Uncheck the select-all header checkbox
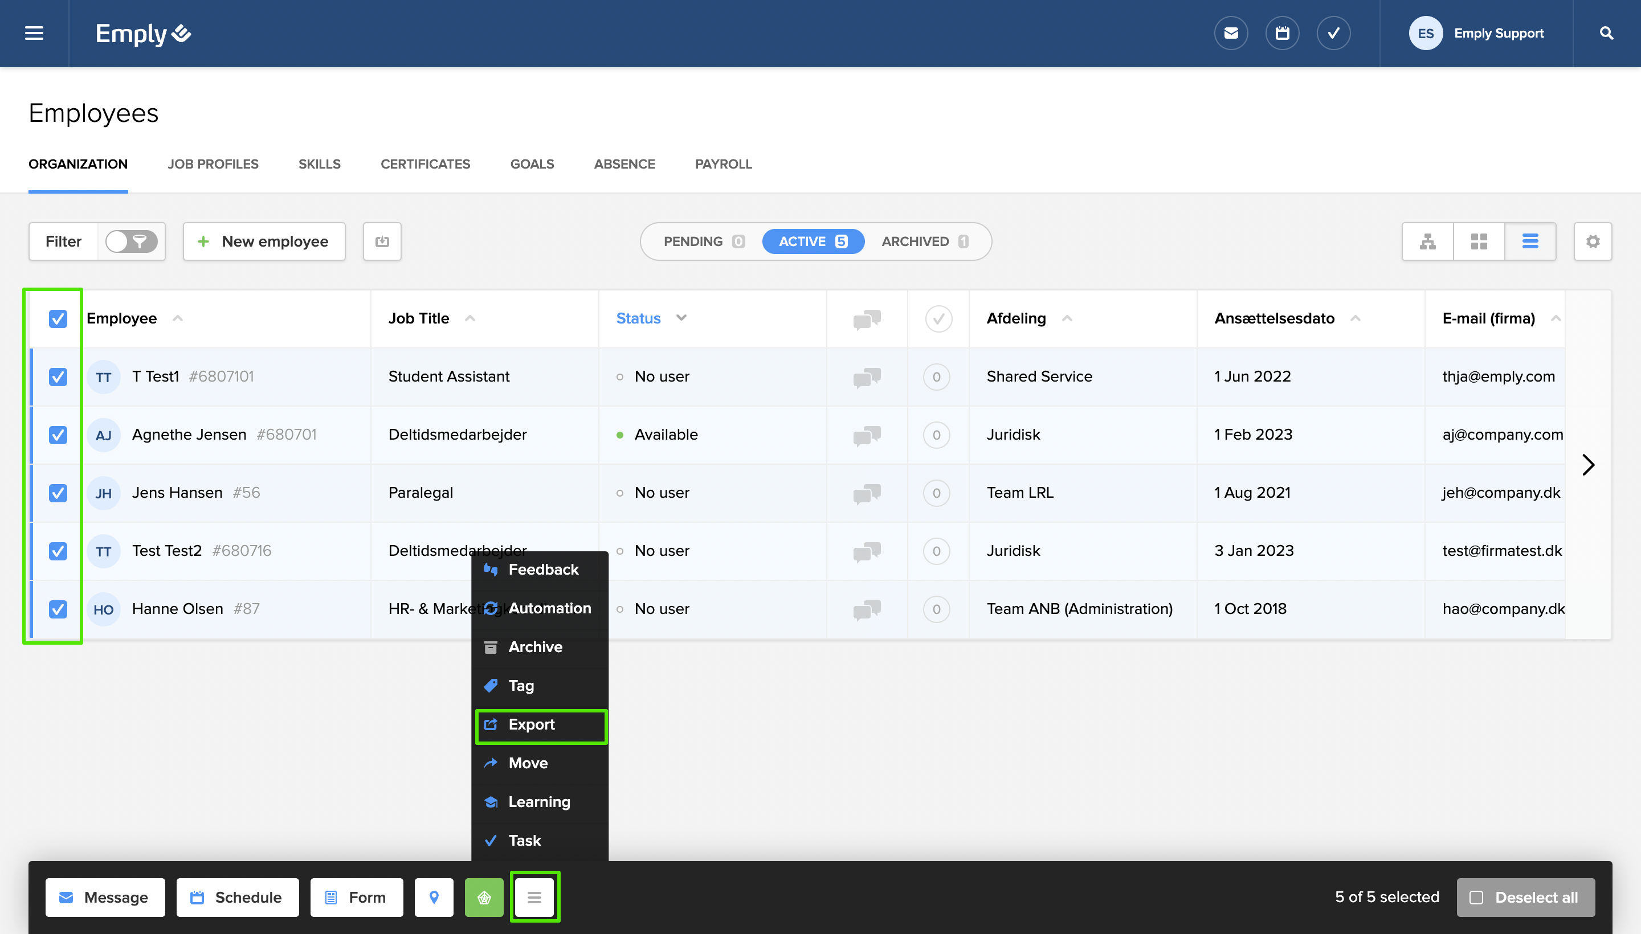 (x=58, y=319)
